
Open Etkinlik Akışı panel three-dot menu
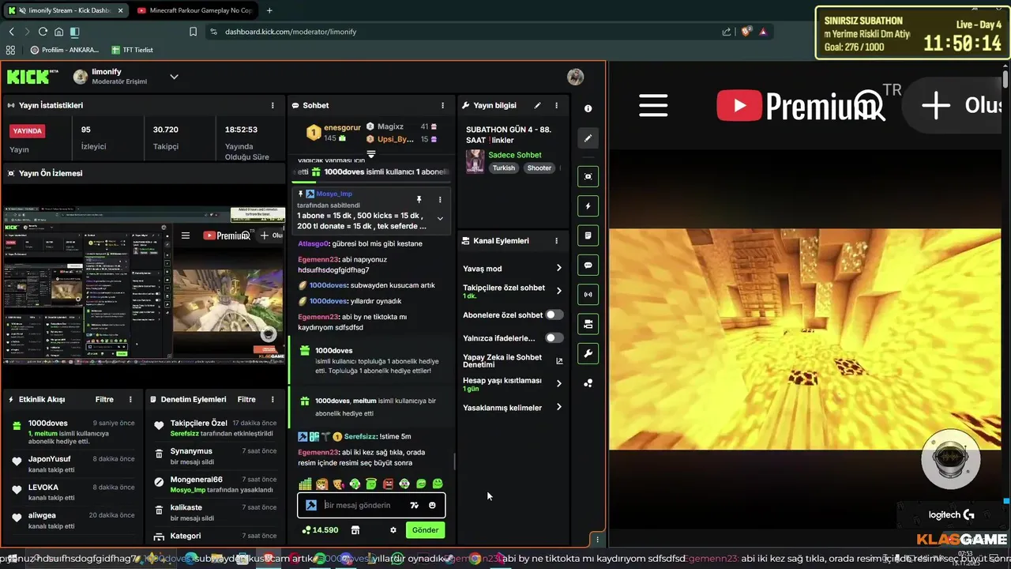(x=130, y=399)
